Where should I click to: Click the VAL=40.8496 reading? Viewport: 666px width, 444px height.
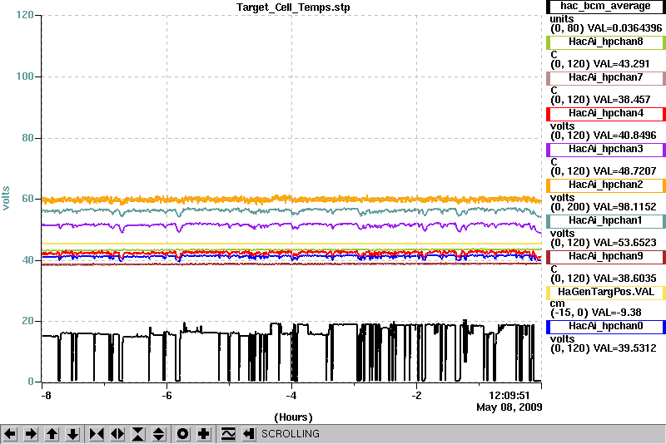point(625,136)
